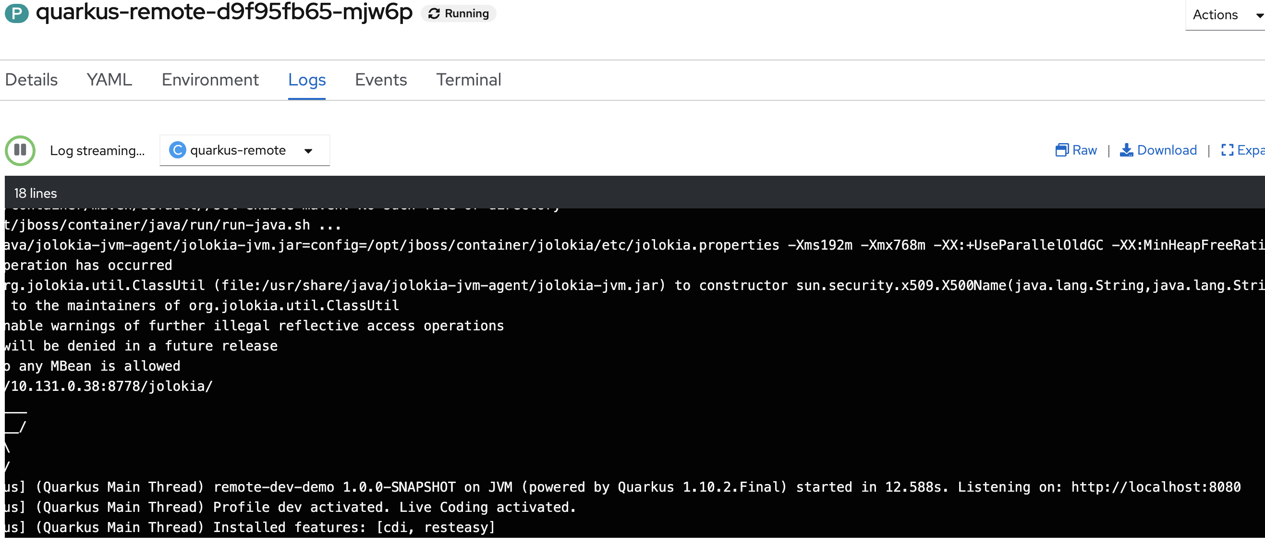
Task: Open the container selector showing quarkus-remote
Action: (244, 150)
